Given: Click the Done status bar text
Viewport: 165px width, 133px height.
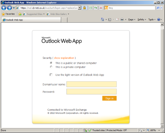Looking at the screenshot, I should 4,131.
